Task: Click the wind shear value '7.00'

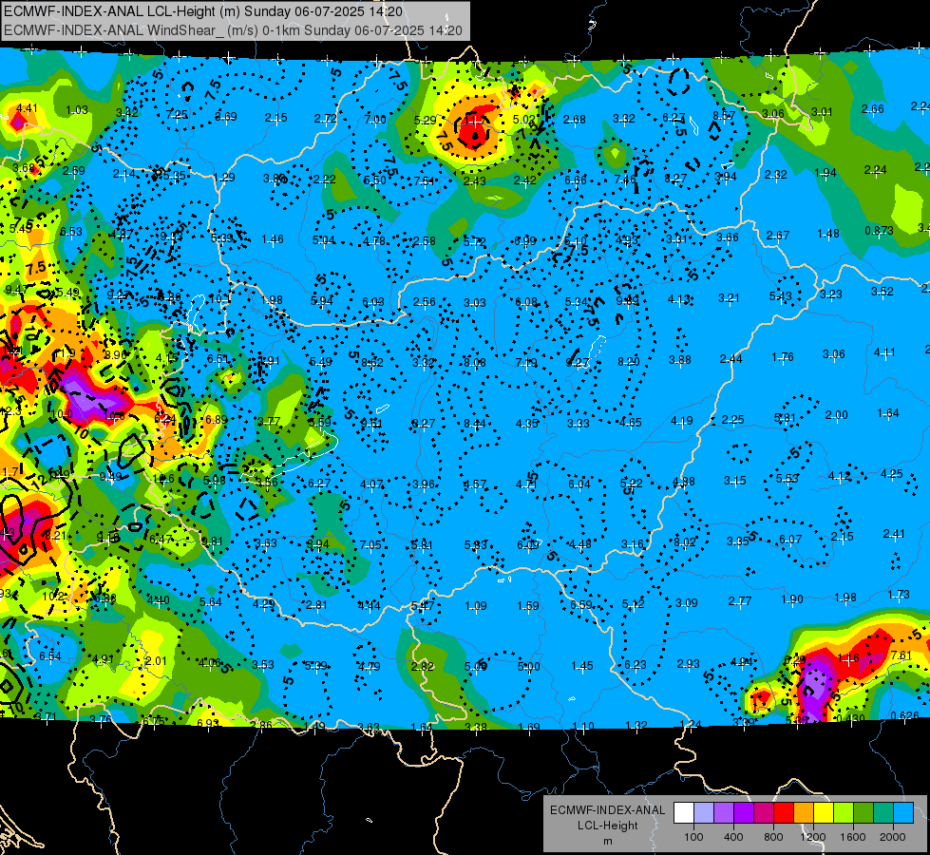Action: 375,120
